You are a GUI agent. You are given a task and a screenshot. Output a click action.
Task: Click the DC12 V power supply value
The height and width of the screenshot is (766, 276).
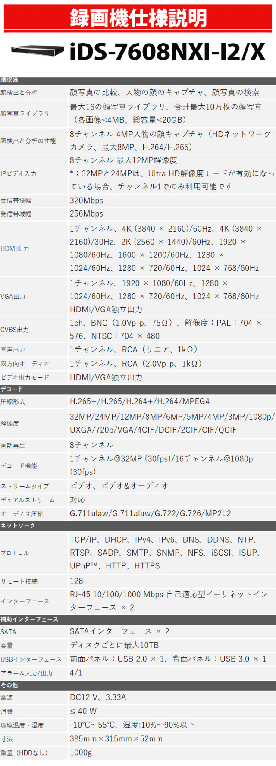[98, 697]
